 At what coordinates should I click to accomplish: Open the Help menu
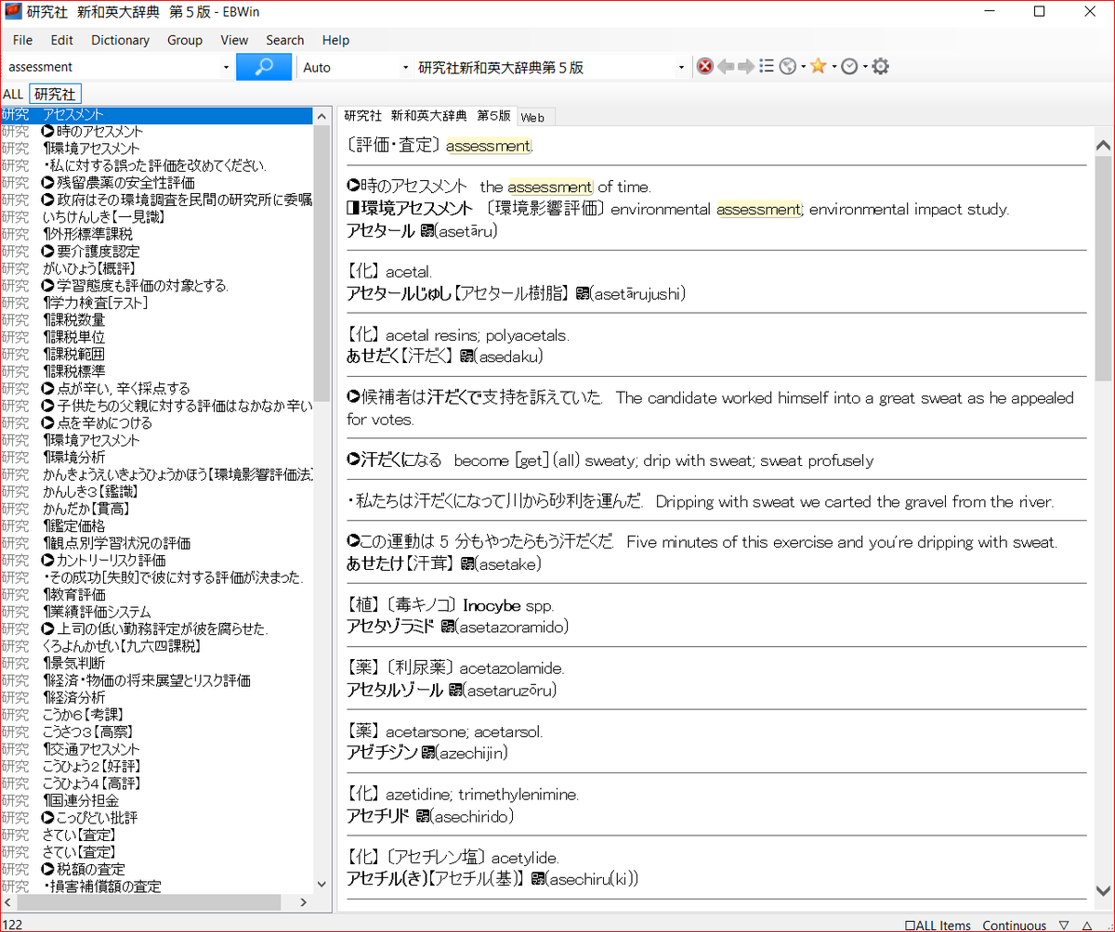pos(335,40)
